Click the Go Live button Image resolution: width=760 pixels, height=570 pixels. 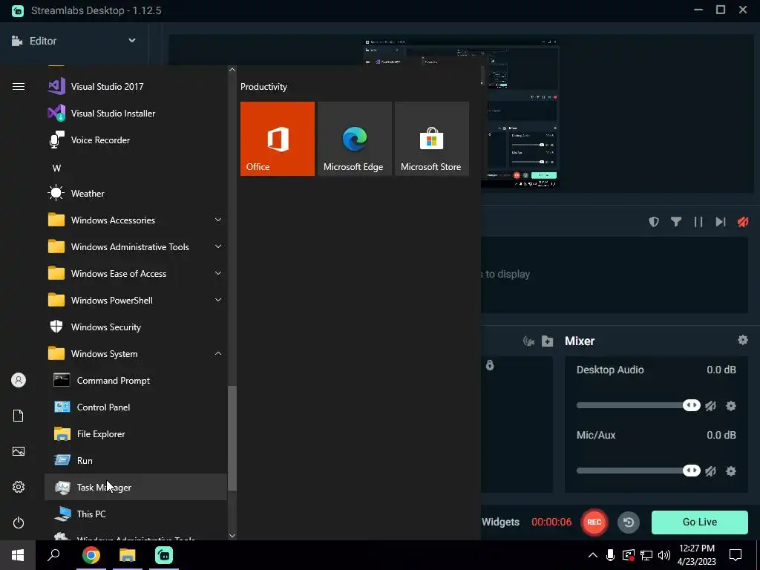(699, 522)
